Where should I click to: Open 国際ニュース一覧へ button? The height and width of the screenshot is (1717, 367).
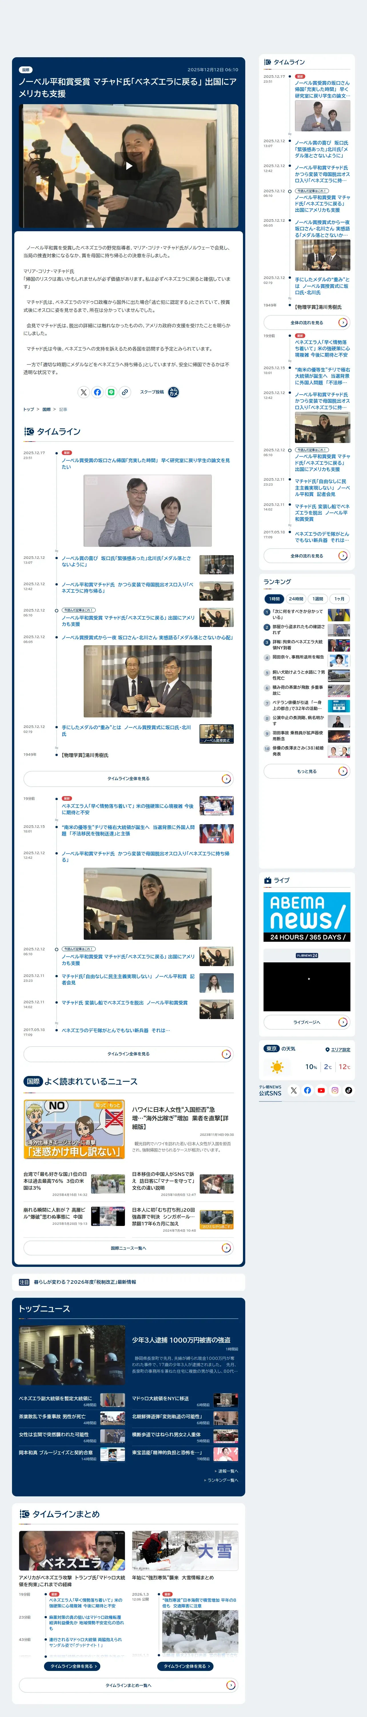tap(129, 1248)
